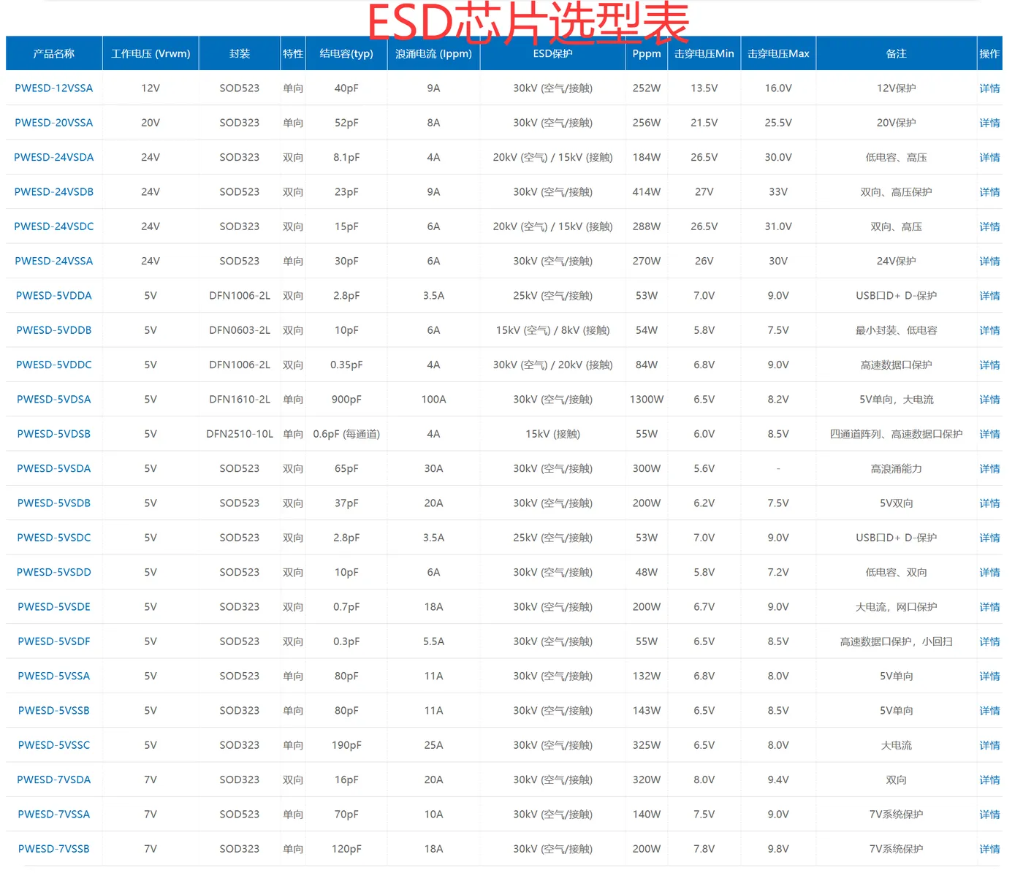Open 详情 for the PWESD-7VSSA row
This screenshot has height=873, width=1023.
pos(989,815)
